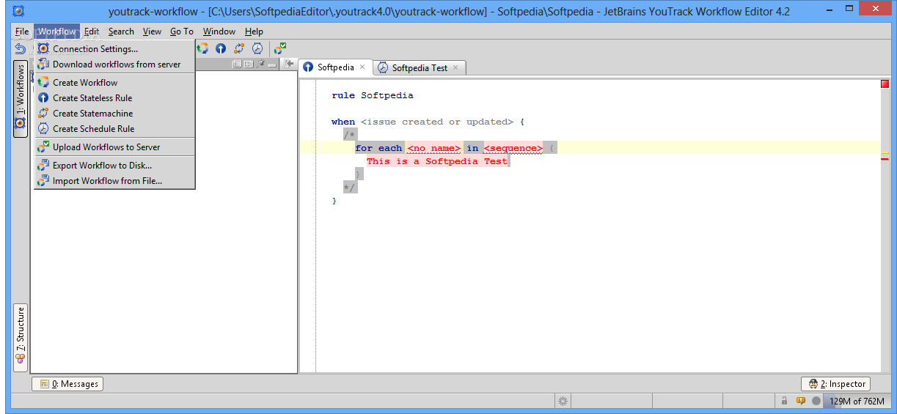Choose Create Statemachine menu entry
Viewport: 897px width, 414px height.
click(x=115, y=114)
